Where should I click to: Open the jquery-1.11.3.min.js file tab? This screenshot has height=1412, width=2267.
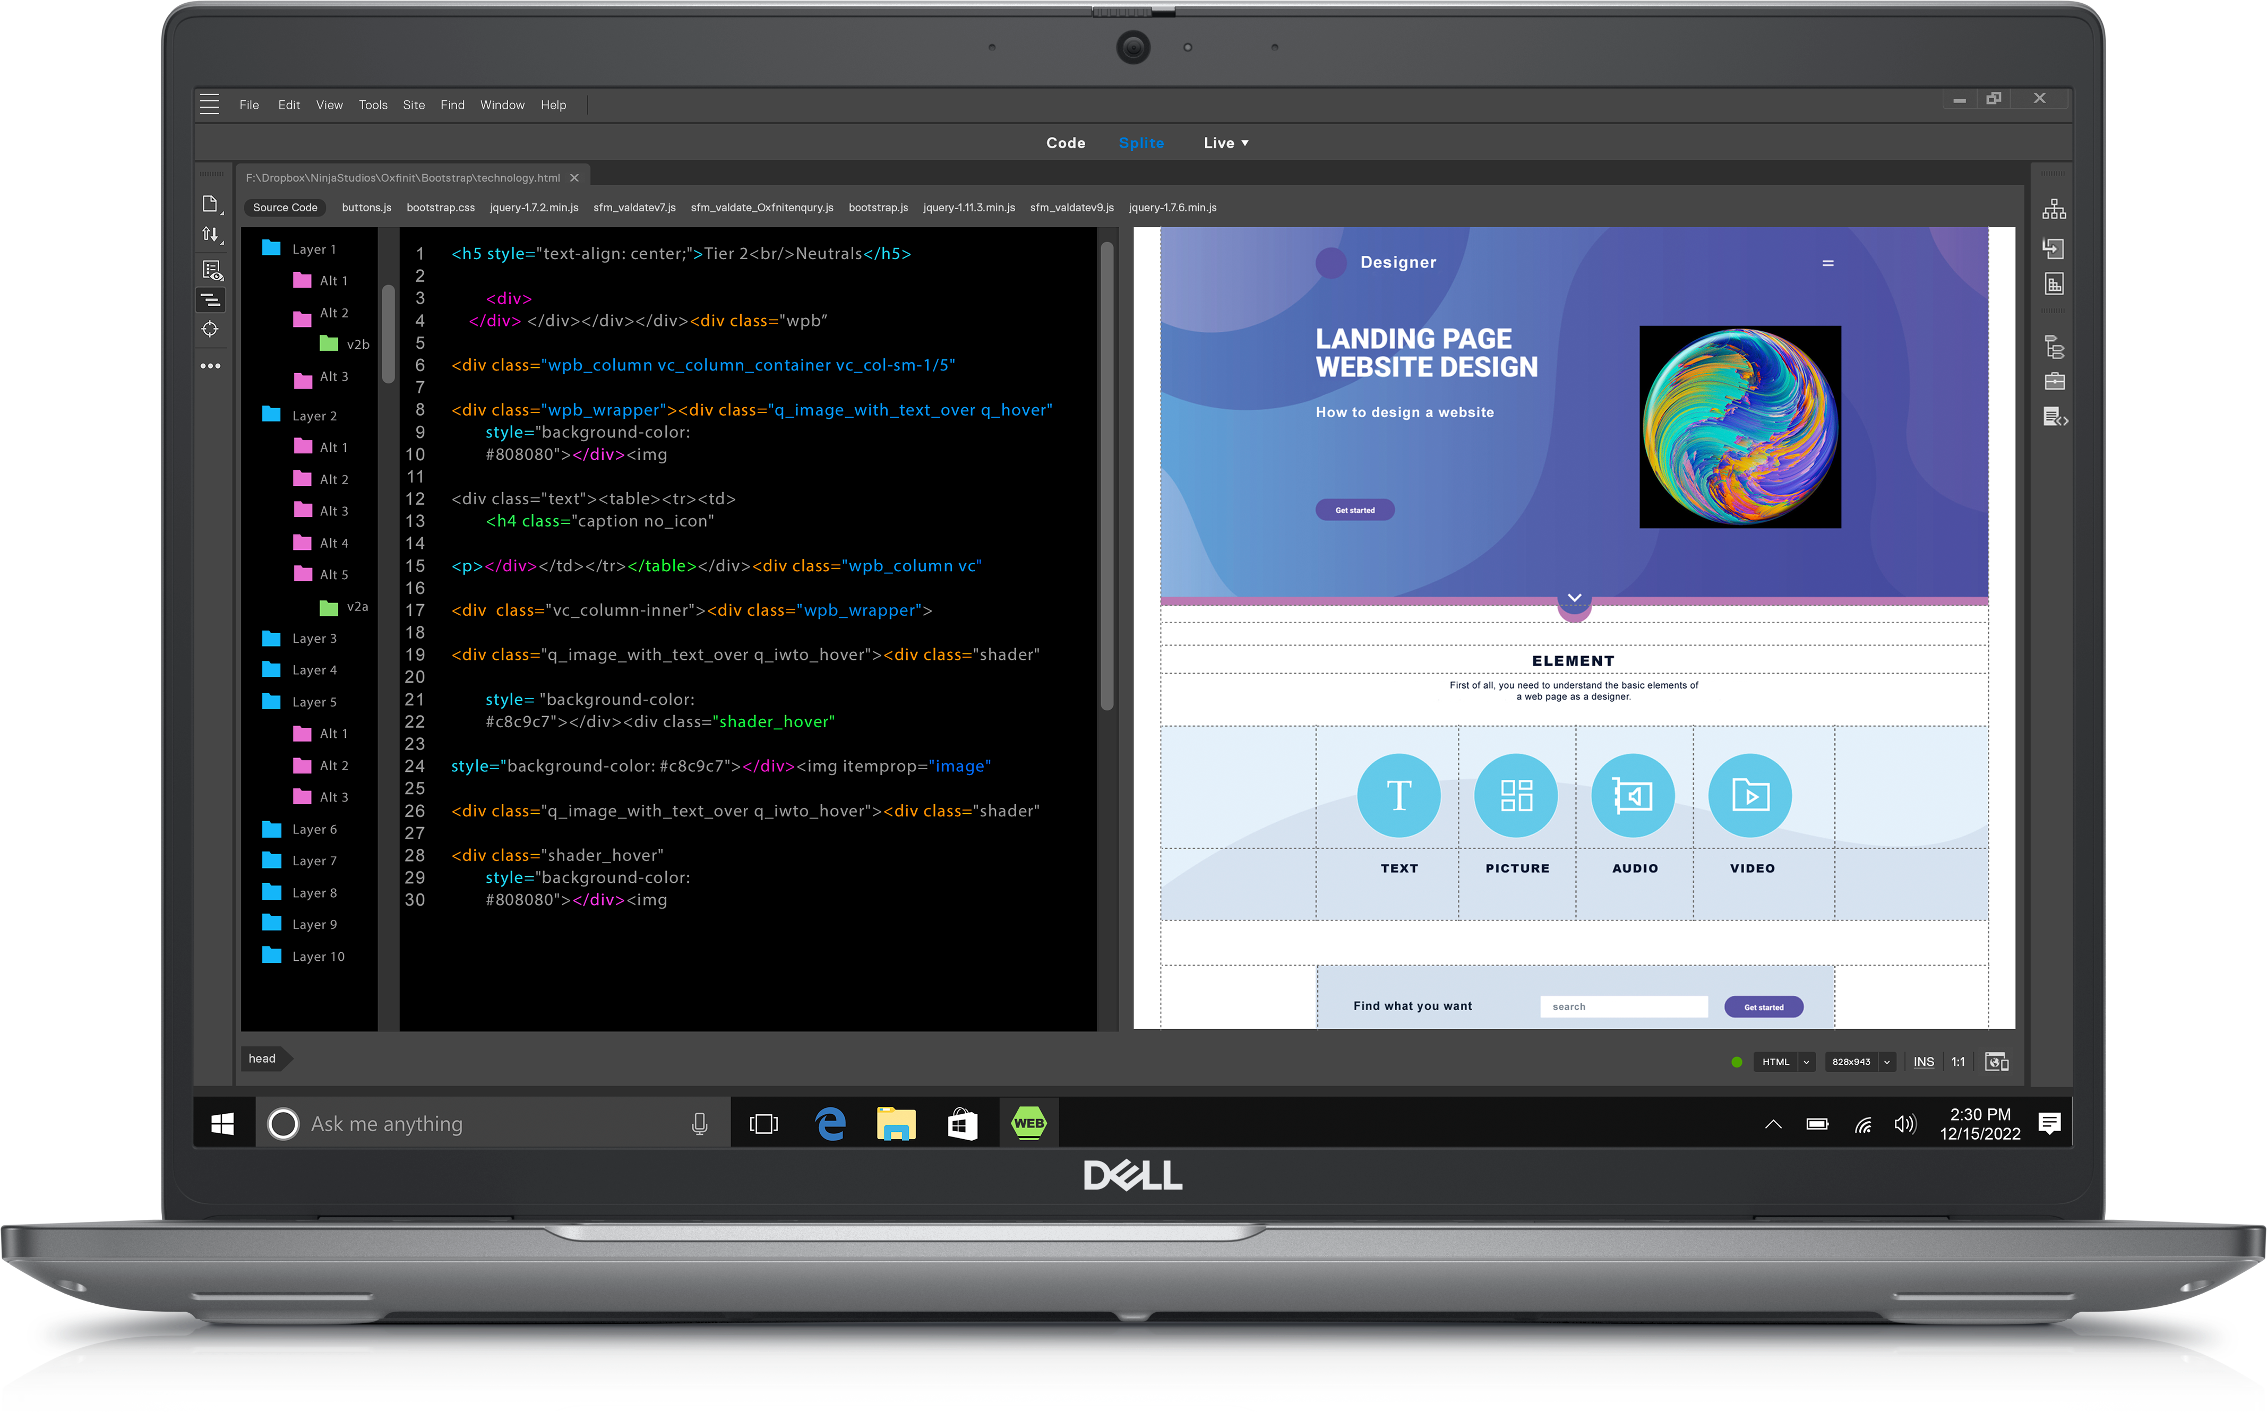(x=968, y=208)
